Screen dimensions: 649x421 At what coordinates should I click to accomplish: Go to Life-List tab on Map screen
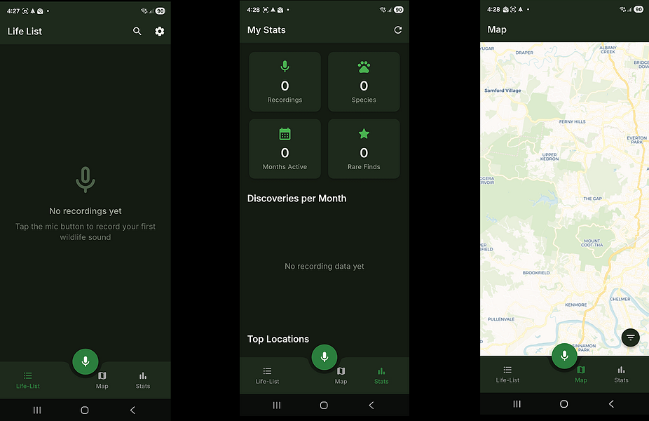coord(507,375)
